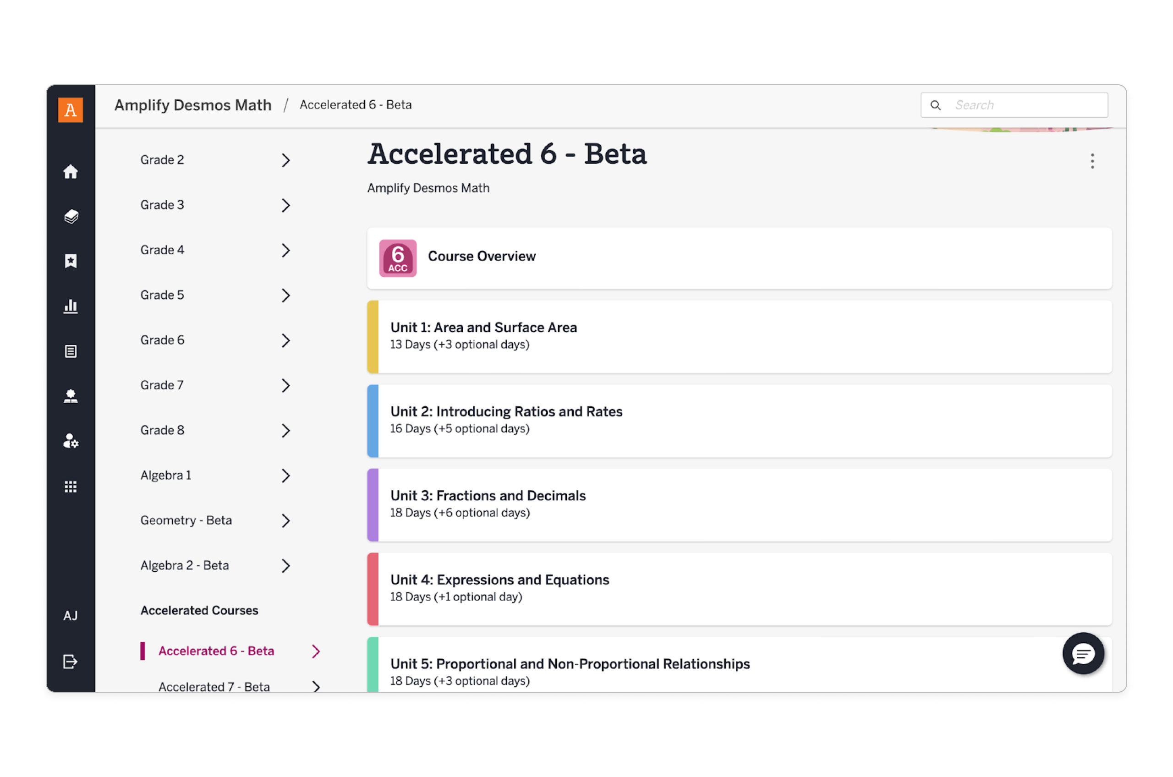Click the user management icon in the sidebar
This screenshot has width=1173, height=777.
71,441
